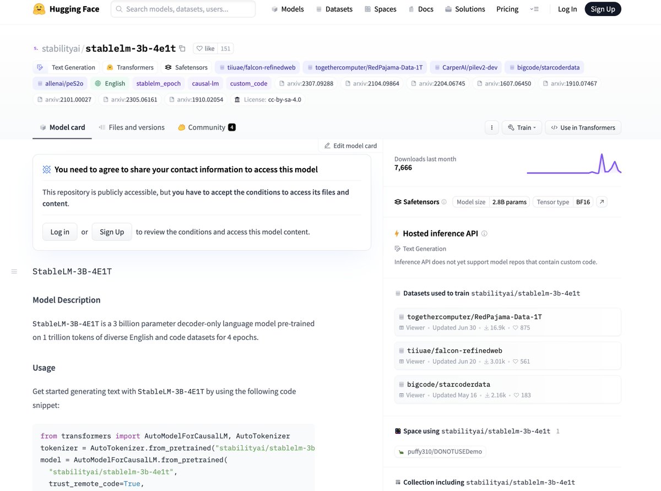
Task: Click the Text Generation inference label
Action: (x=420, y=249)
